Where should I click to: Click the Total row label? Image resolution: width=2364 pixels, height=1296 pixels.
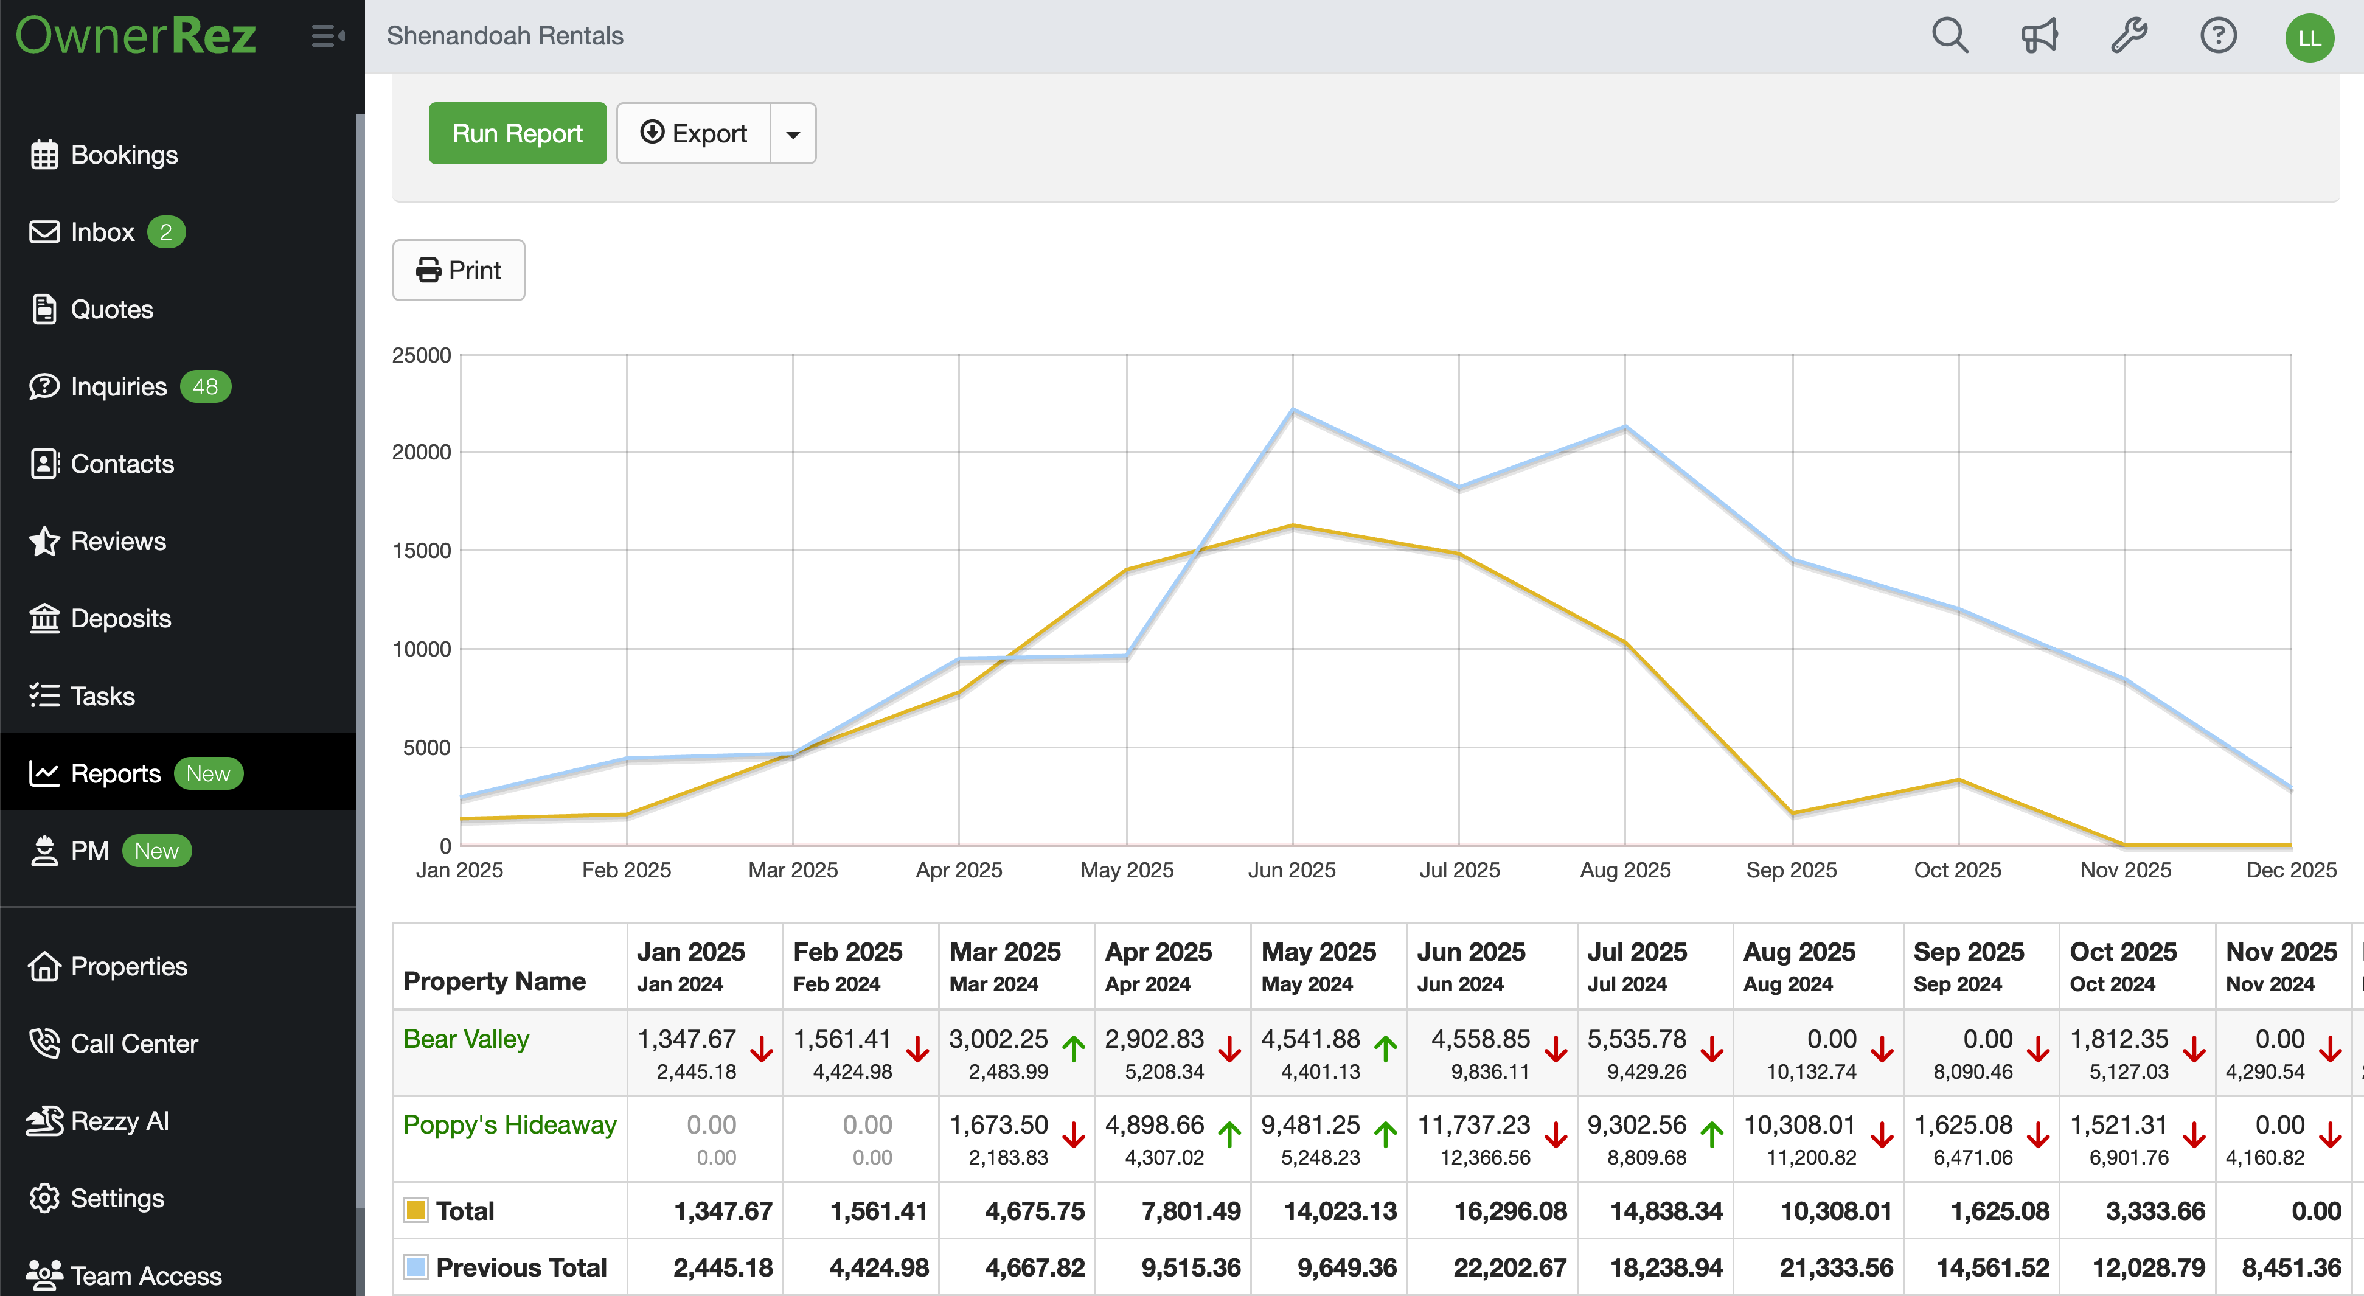point(465,1211)
